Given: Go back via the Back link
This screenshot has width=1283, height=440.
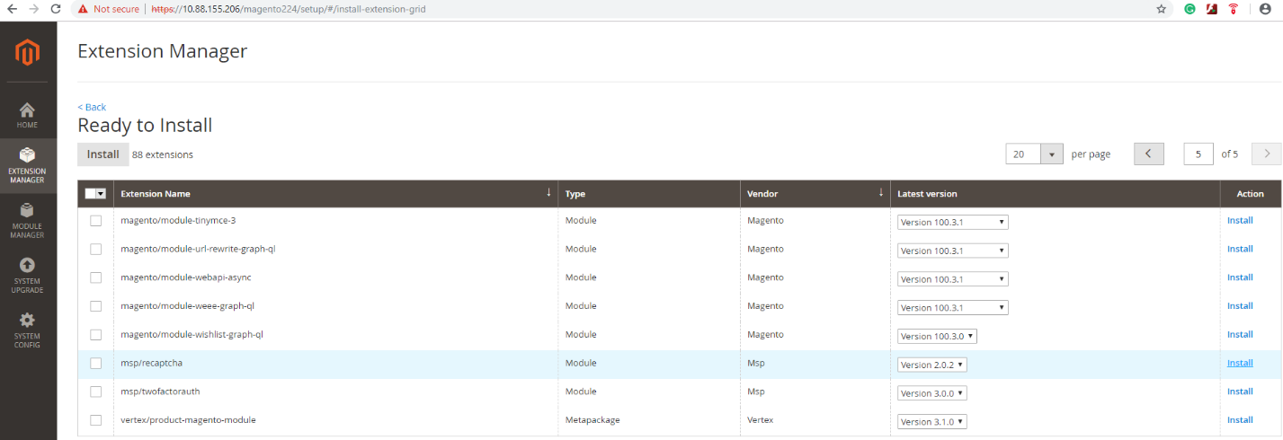Looking at the screenshot, I should pos(92,107).
